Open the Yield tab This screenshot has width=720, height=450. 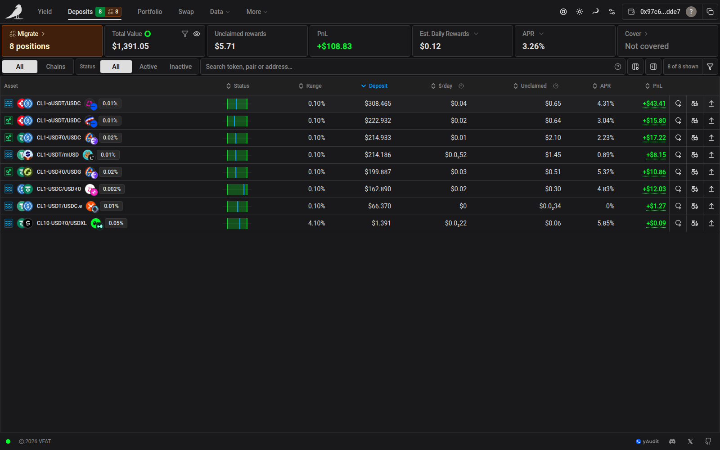click(45, 12)
